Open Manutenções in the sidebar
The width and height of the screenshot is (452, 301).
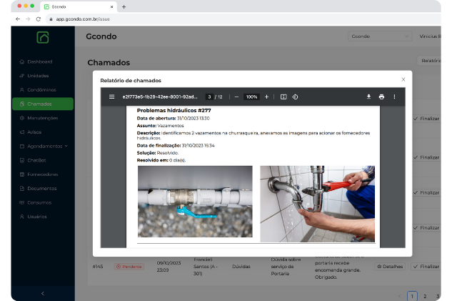tap(42, 118)
